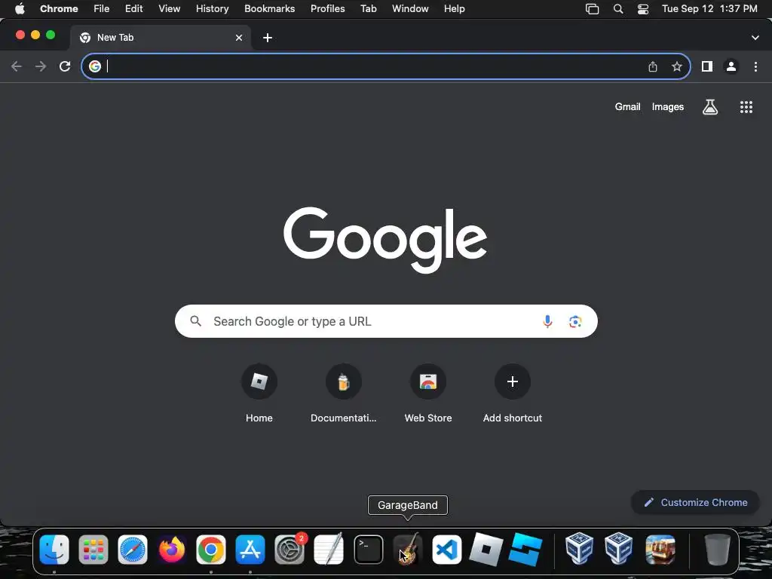Open the Home shortcut tile

pos(259,394)
